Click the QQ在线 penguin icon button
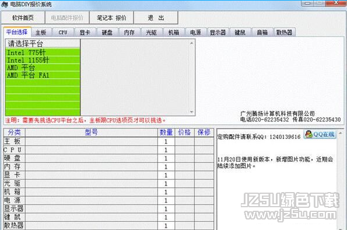This screenshot has height=230, width=347. click(320, 134)
